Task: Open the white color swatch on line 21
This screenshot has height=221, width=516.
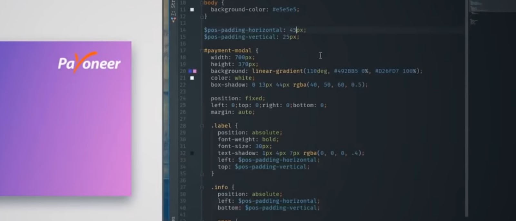Action: click(x=192, y=78)
